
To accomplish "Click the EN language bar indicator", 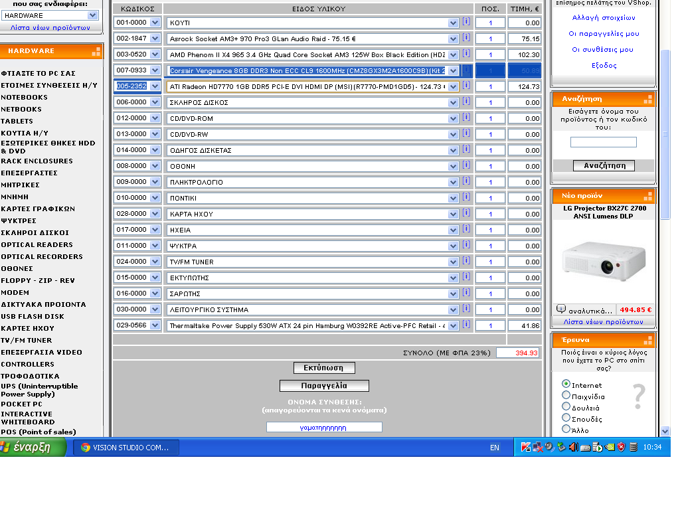I will tap(494, 448).
